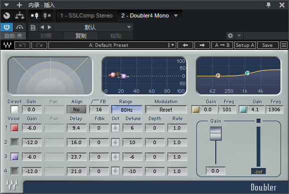Toggle voice 1 red on/off button

pos(15,128)
